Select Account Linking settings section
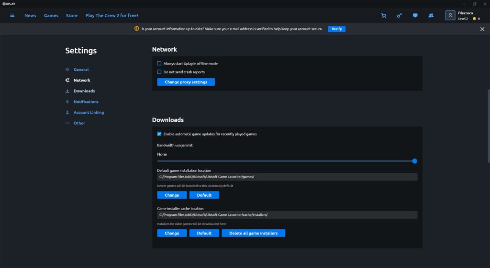The width and height of the screenshot is (490, 268). [89, 112]
